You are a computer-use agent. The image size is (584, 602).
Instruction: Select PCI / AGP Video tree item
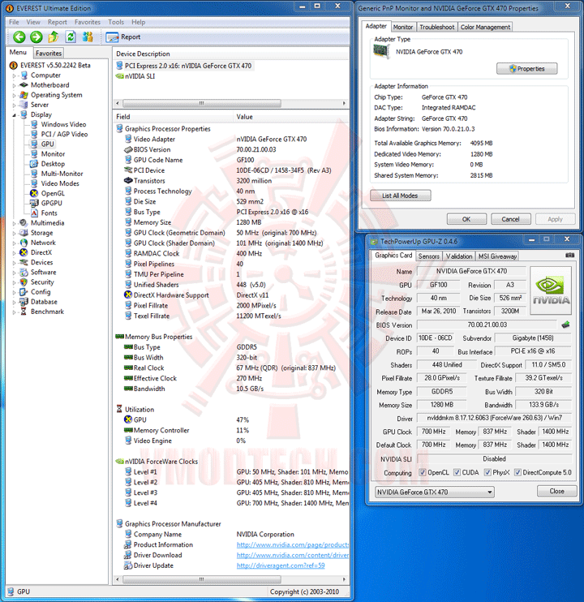[59, 134]
